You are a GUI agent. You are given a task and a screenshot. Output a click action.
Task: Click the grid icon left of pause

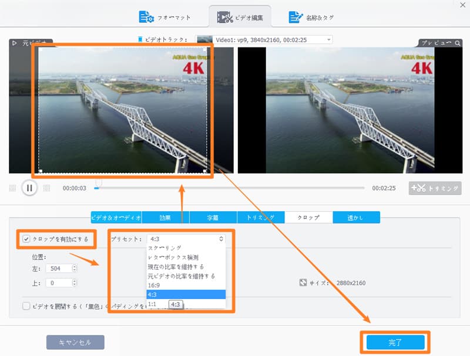point(12,188)
